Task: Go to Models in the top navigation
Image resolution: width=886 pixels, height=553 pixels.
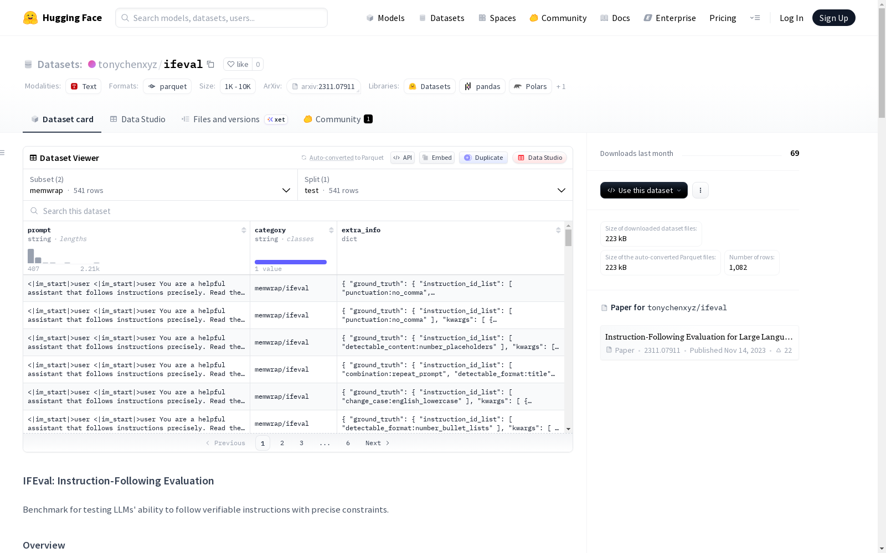Action: point(385,18)
